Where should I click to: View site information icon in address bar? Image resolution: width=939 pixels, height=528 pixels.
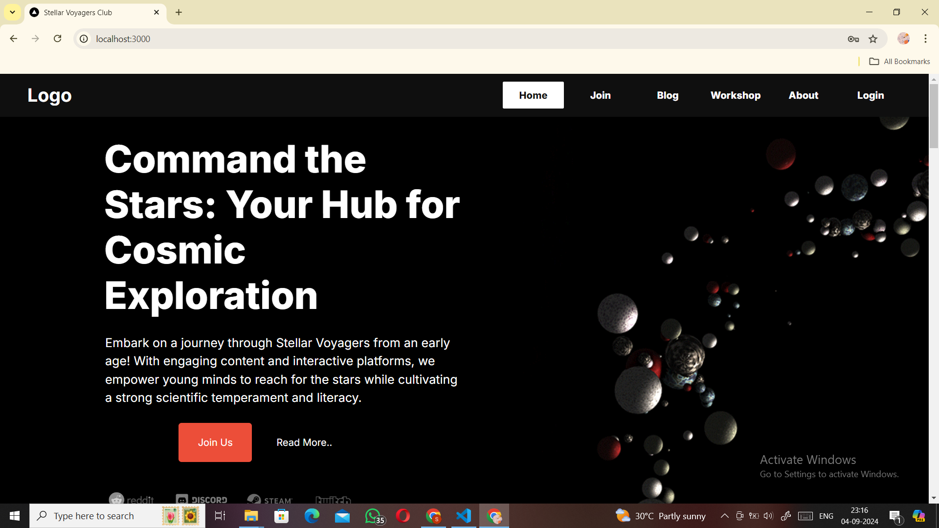click(84, 39)
